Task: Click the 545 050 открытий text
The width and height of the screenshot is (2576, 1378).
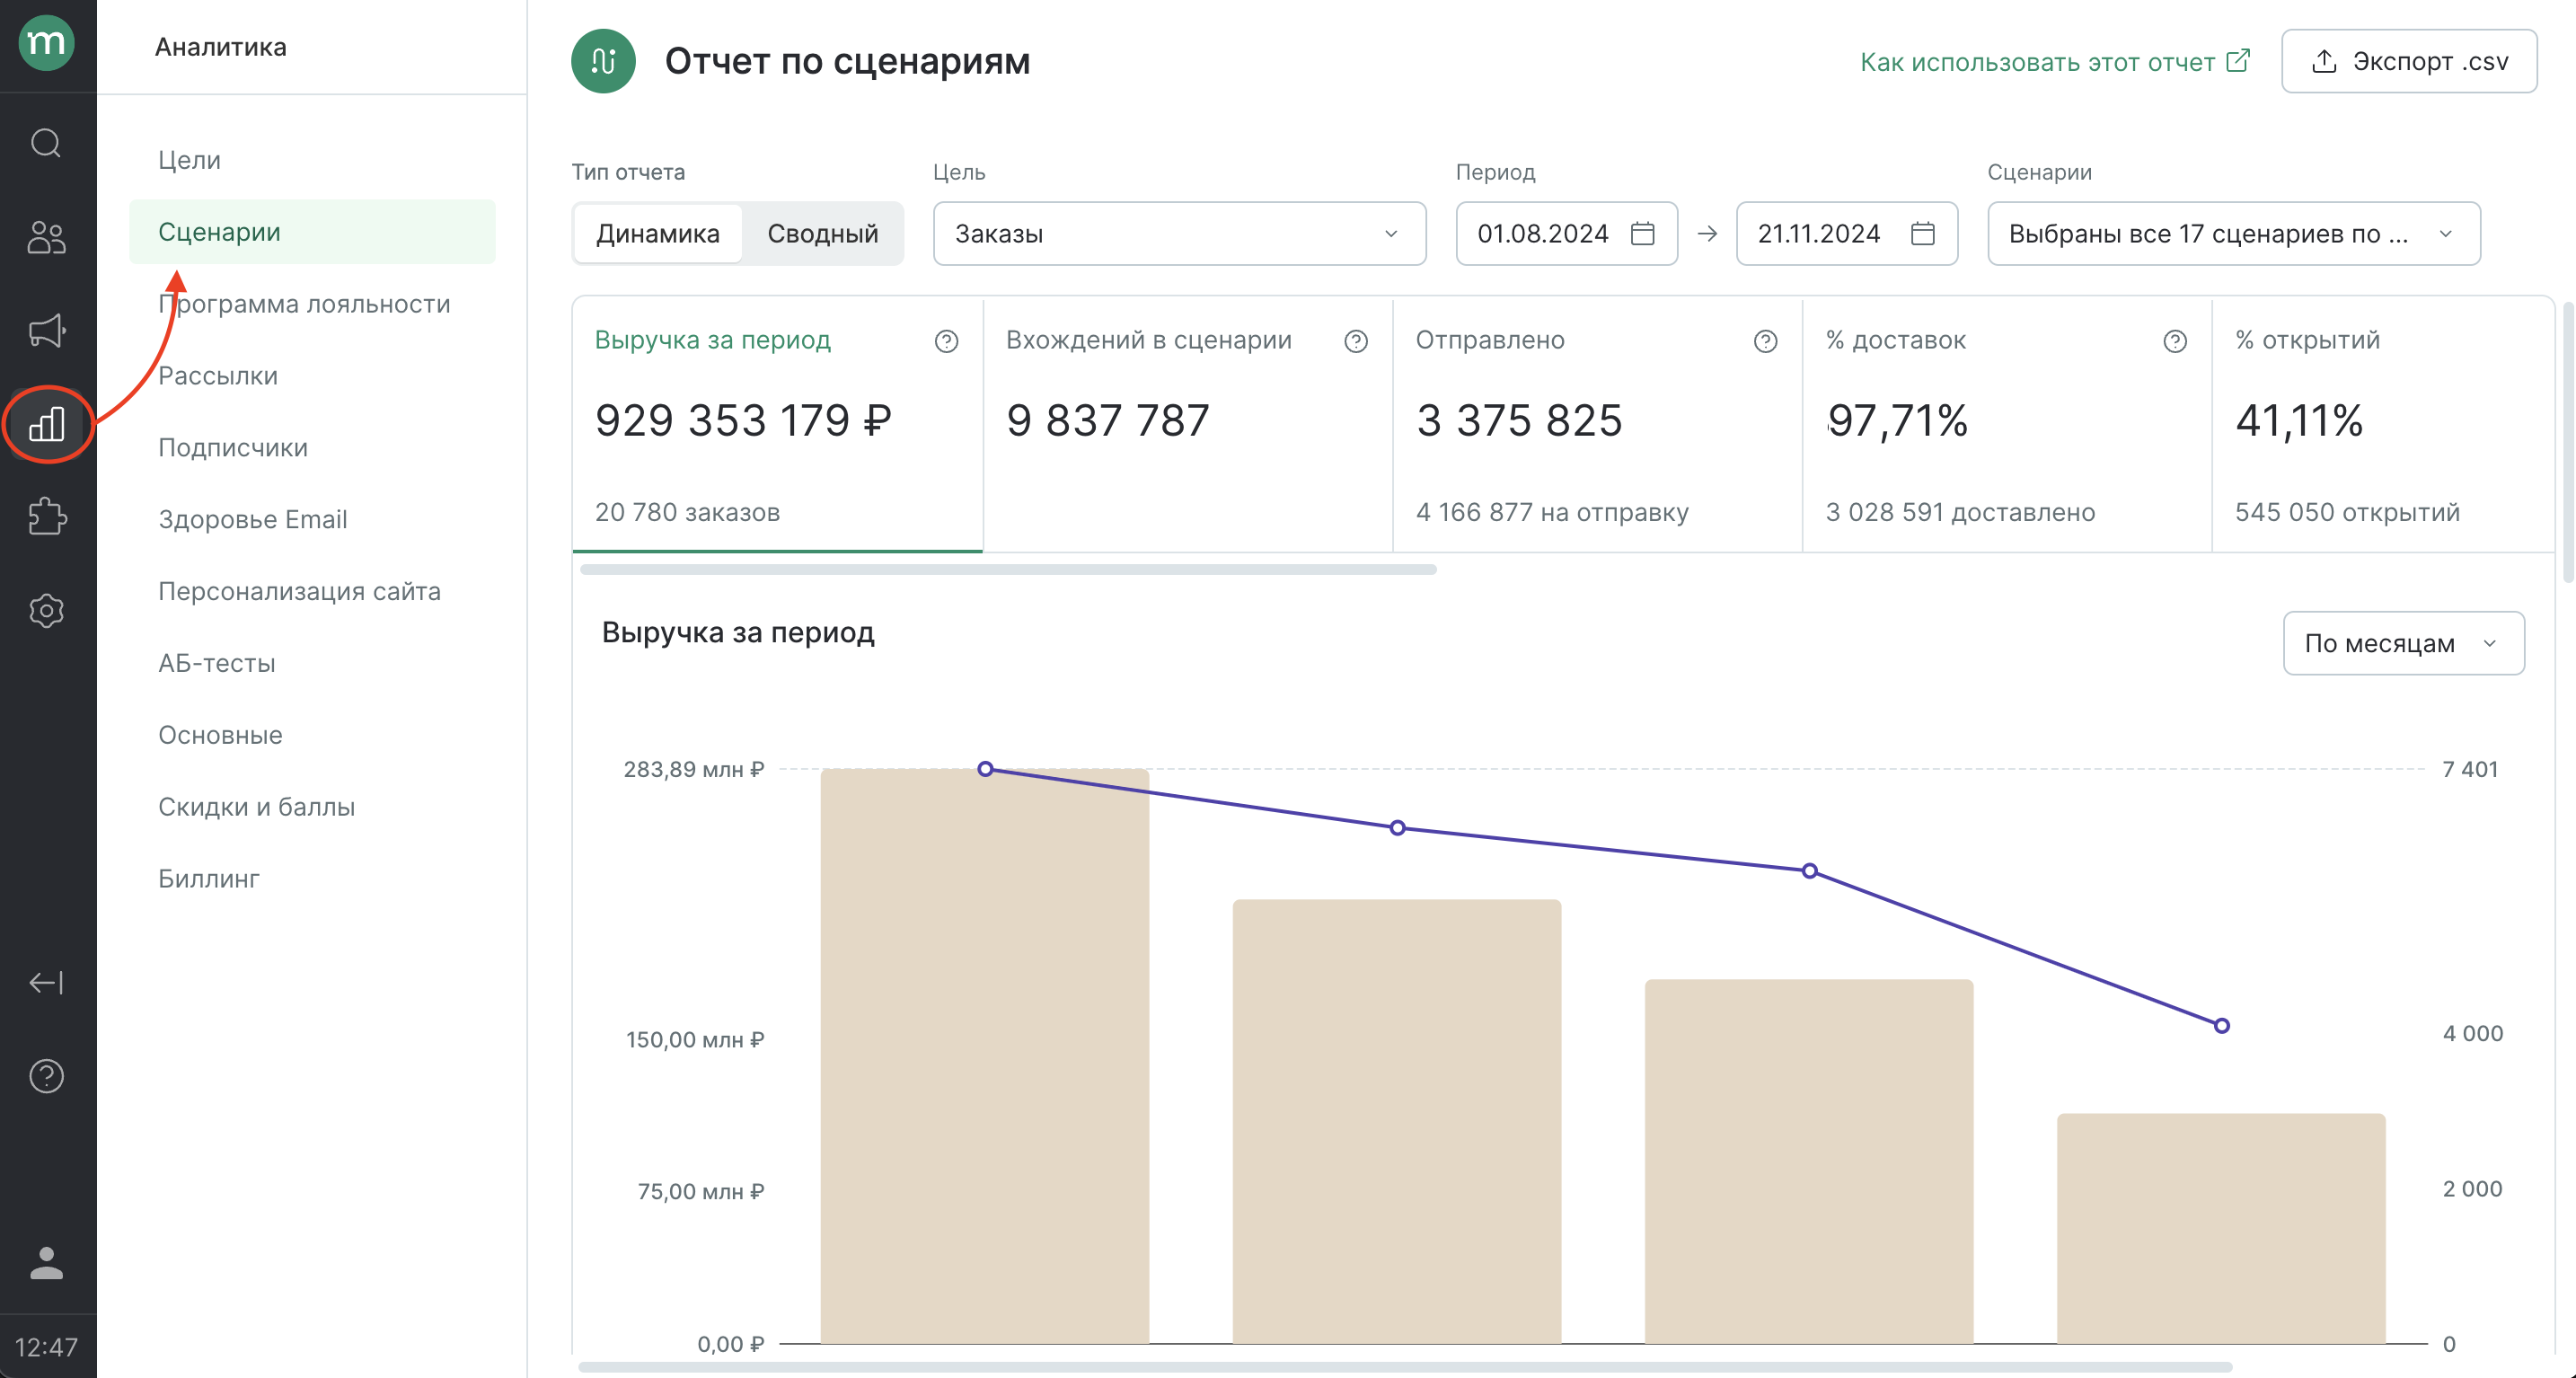Action: [2347, 513]
